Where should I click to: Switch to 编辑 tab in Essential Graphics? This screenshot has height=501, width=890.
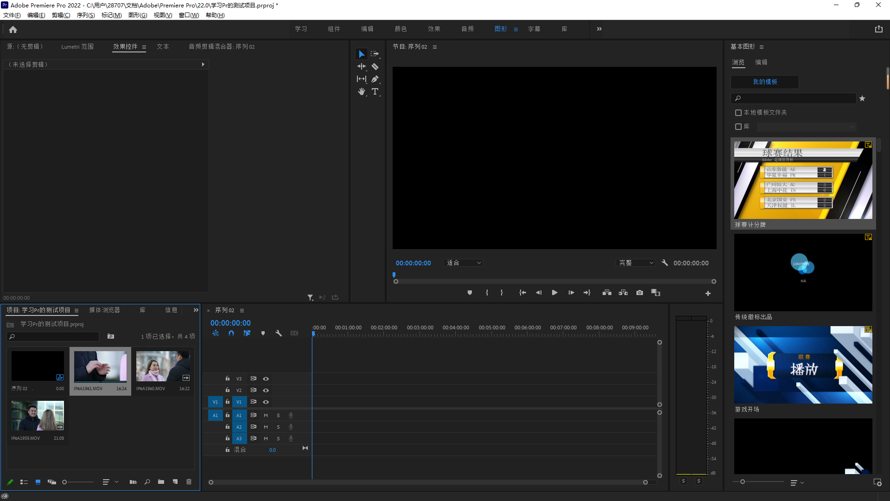pos(761,62)
